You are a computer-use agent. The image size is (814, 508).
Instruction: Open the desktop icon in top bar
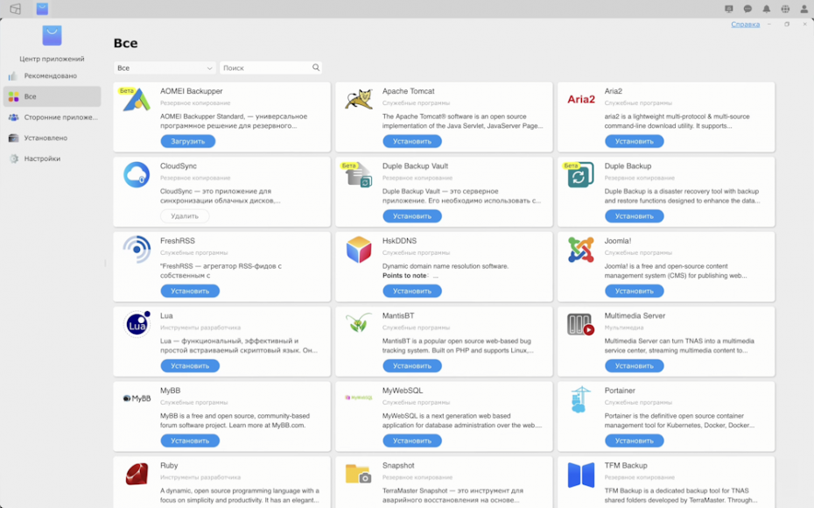pyautogui.click(x=15, y=9)
